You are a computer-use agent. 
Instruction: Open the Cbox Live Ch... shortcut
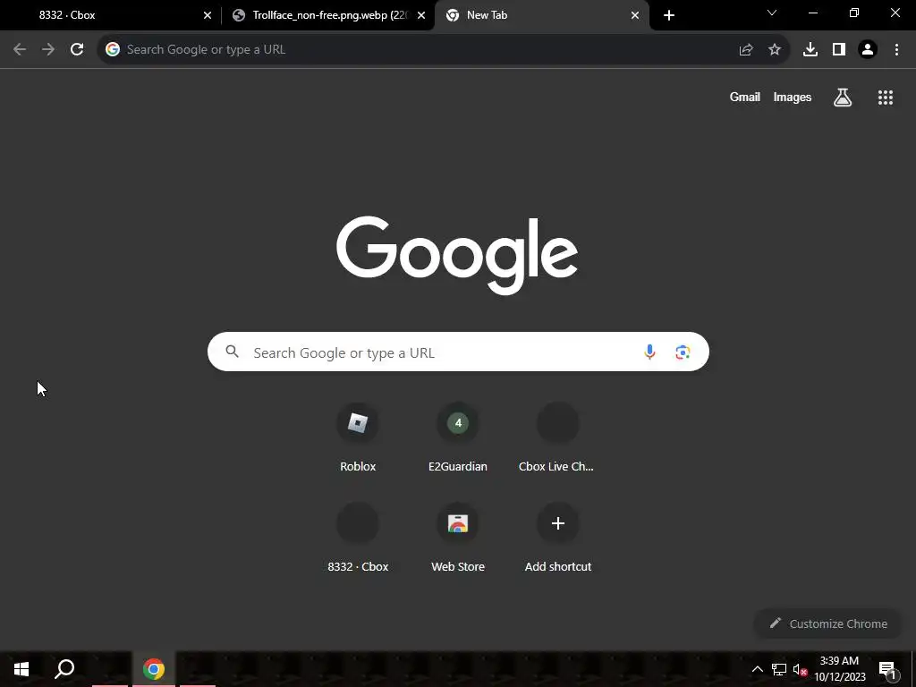[558, 437]
